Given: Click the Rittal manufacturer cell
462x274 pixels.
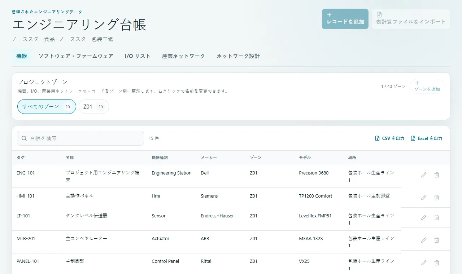Looking at the screenshot, I should (206, 261).
